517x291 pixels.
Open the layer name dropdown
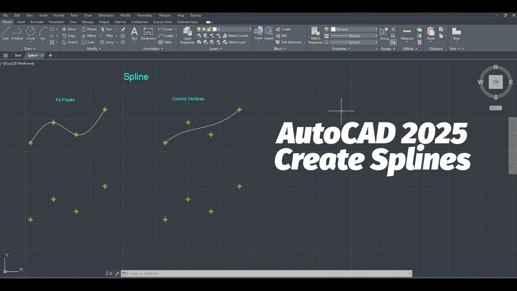click(250, 29)
